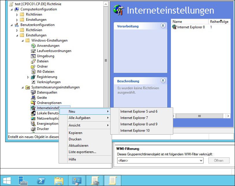
Task: Choose Drucken from the context menu
Action: (x=85, y=139)
